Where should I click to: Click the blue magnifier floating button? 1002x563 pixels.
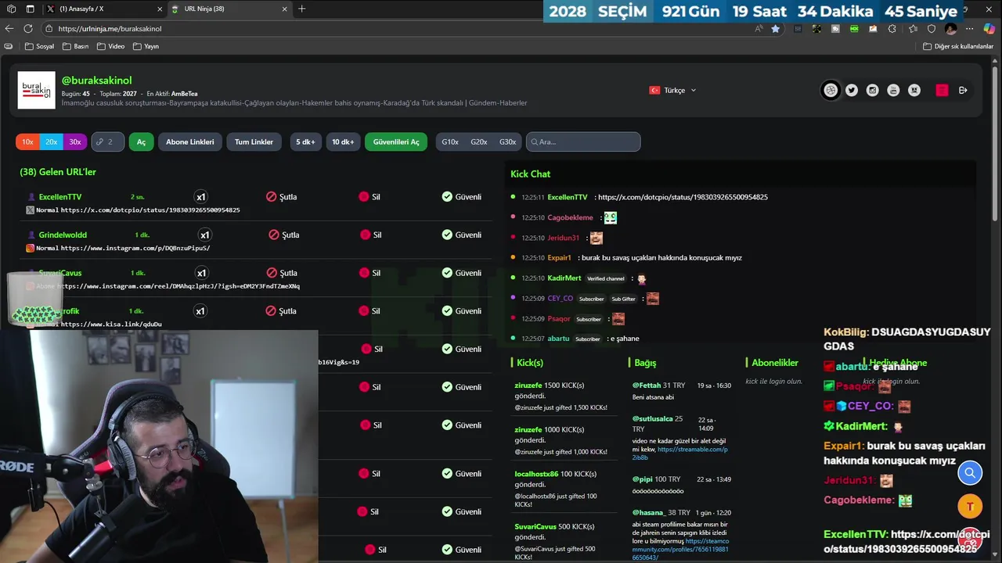[x=970, y=472]
